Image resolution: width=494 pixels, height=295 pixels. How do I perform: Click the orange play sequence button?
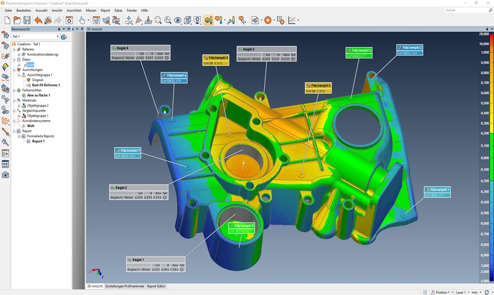point(268,20)
